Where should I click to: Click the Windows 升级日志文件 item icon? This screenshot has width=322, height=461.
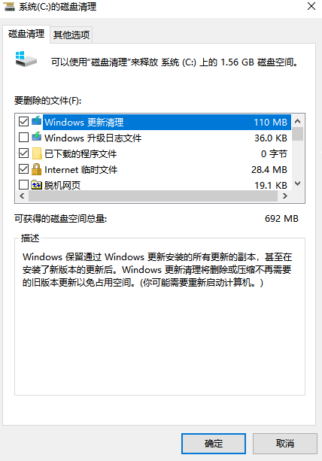click(36, 137)
